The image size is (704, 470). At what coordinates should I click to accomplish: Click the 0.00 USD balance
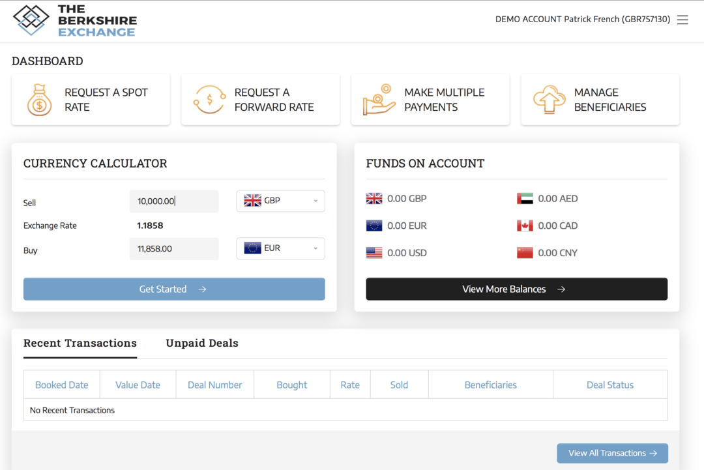(x=407, y=253)
